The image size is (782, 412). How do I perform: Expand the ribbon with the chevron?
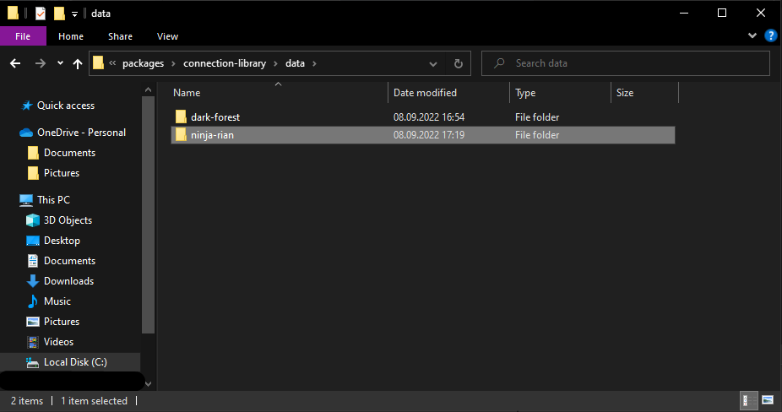point(752,36)
